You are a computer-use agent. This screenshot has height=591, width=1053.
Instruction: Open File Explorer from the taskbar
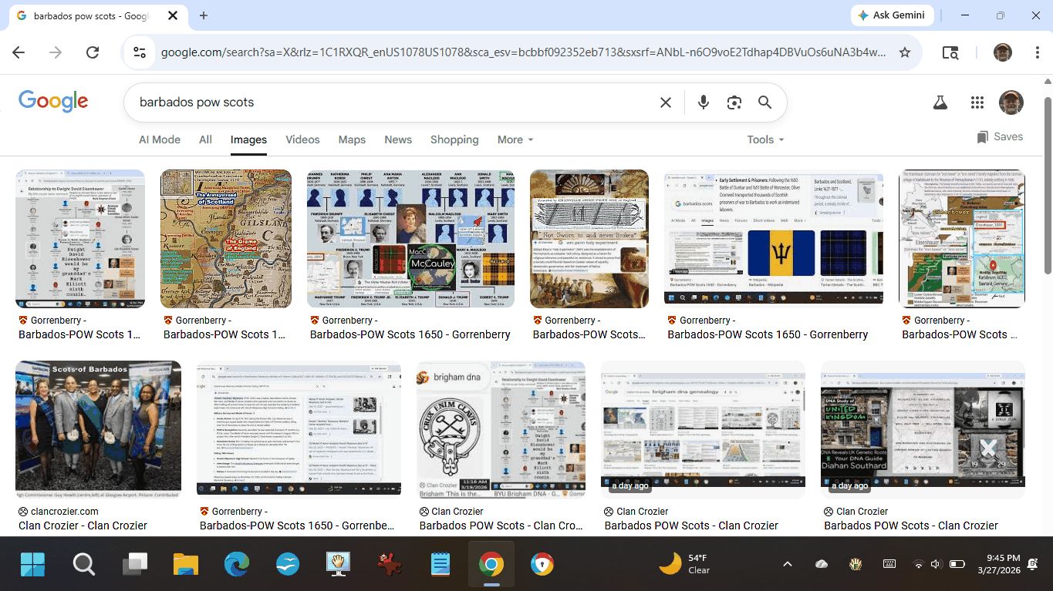[x=186, y=565]
